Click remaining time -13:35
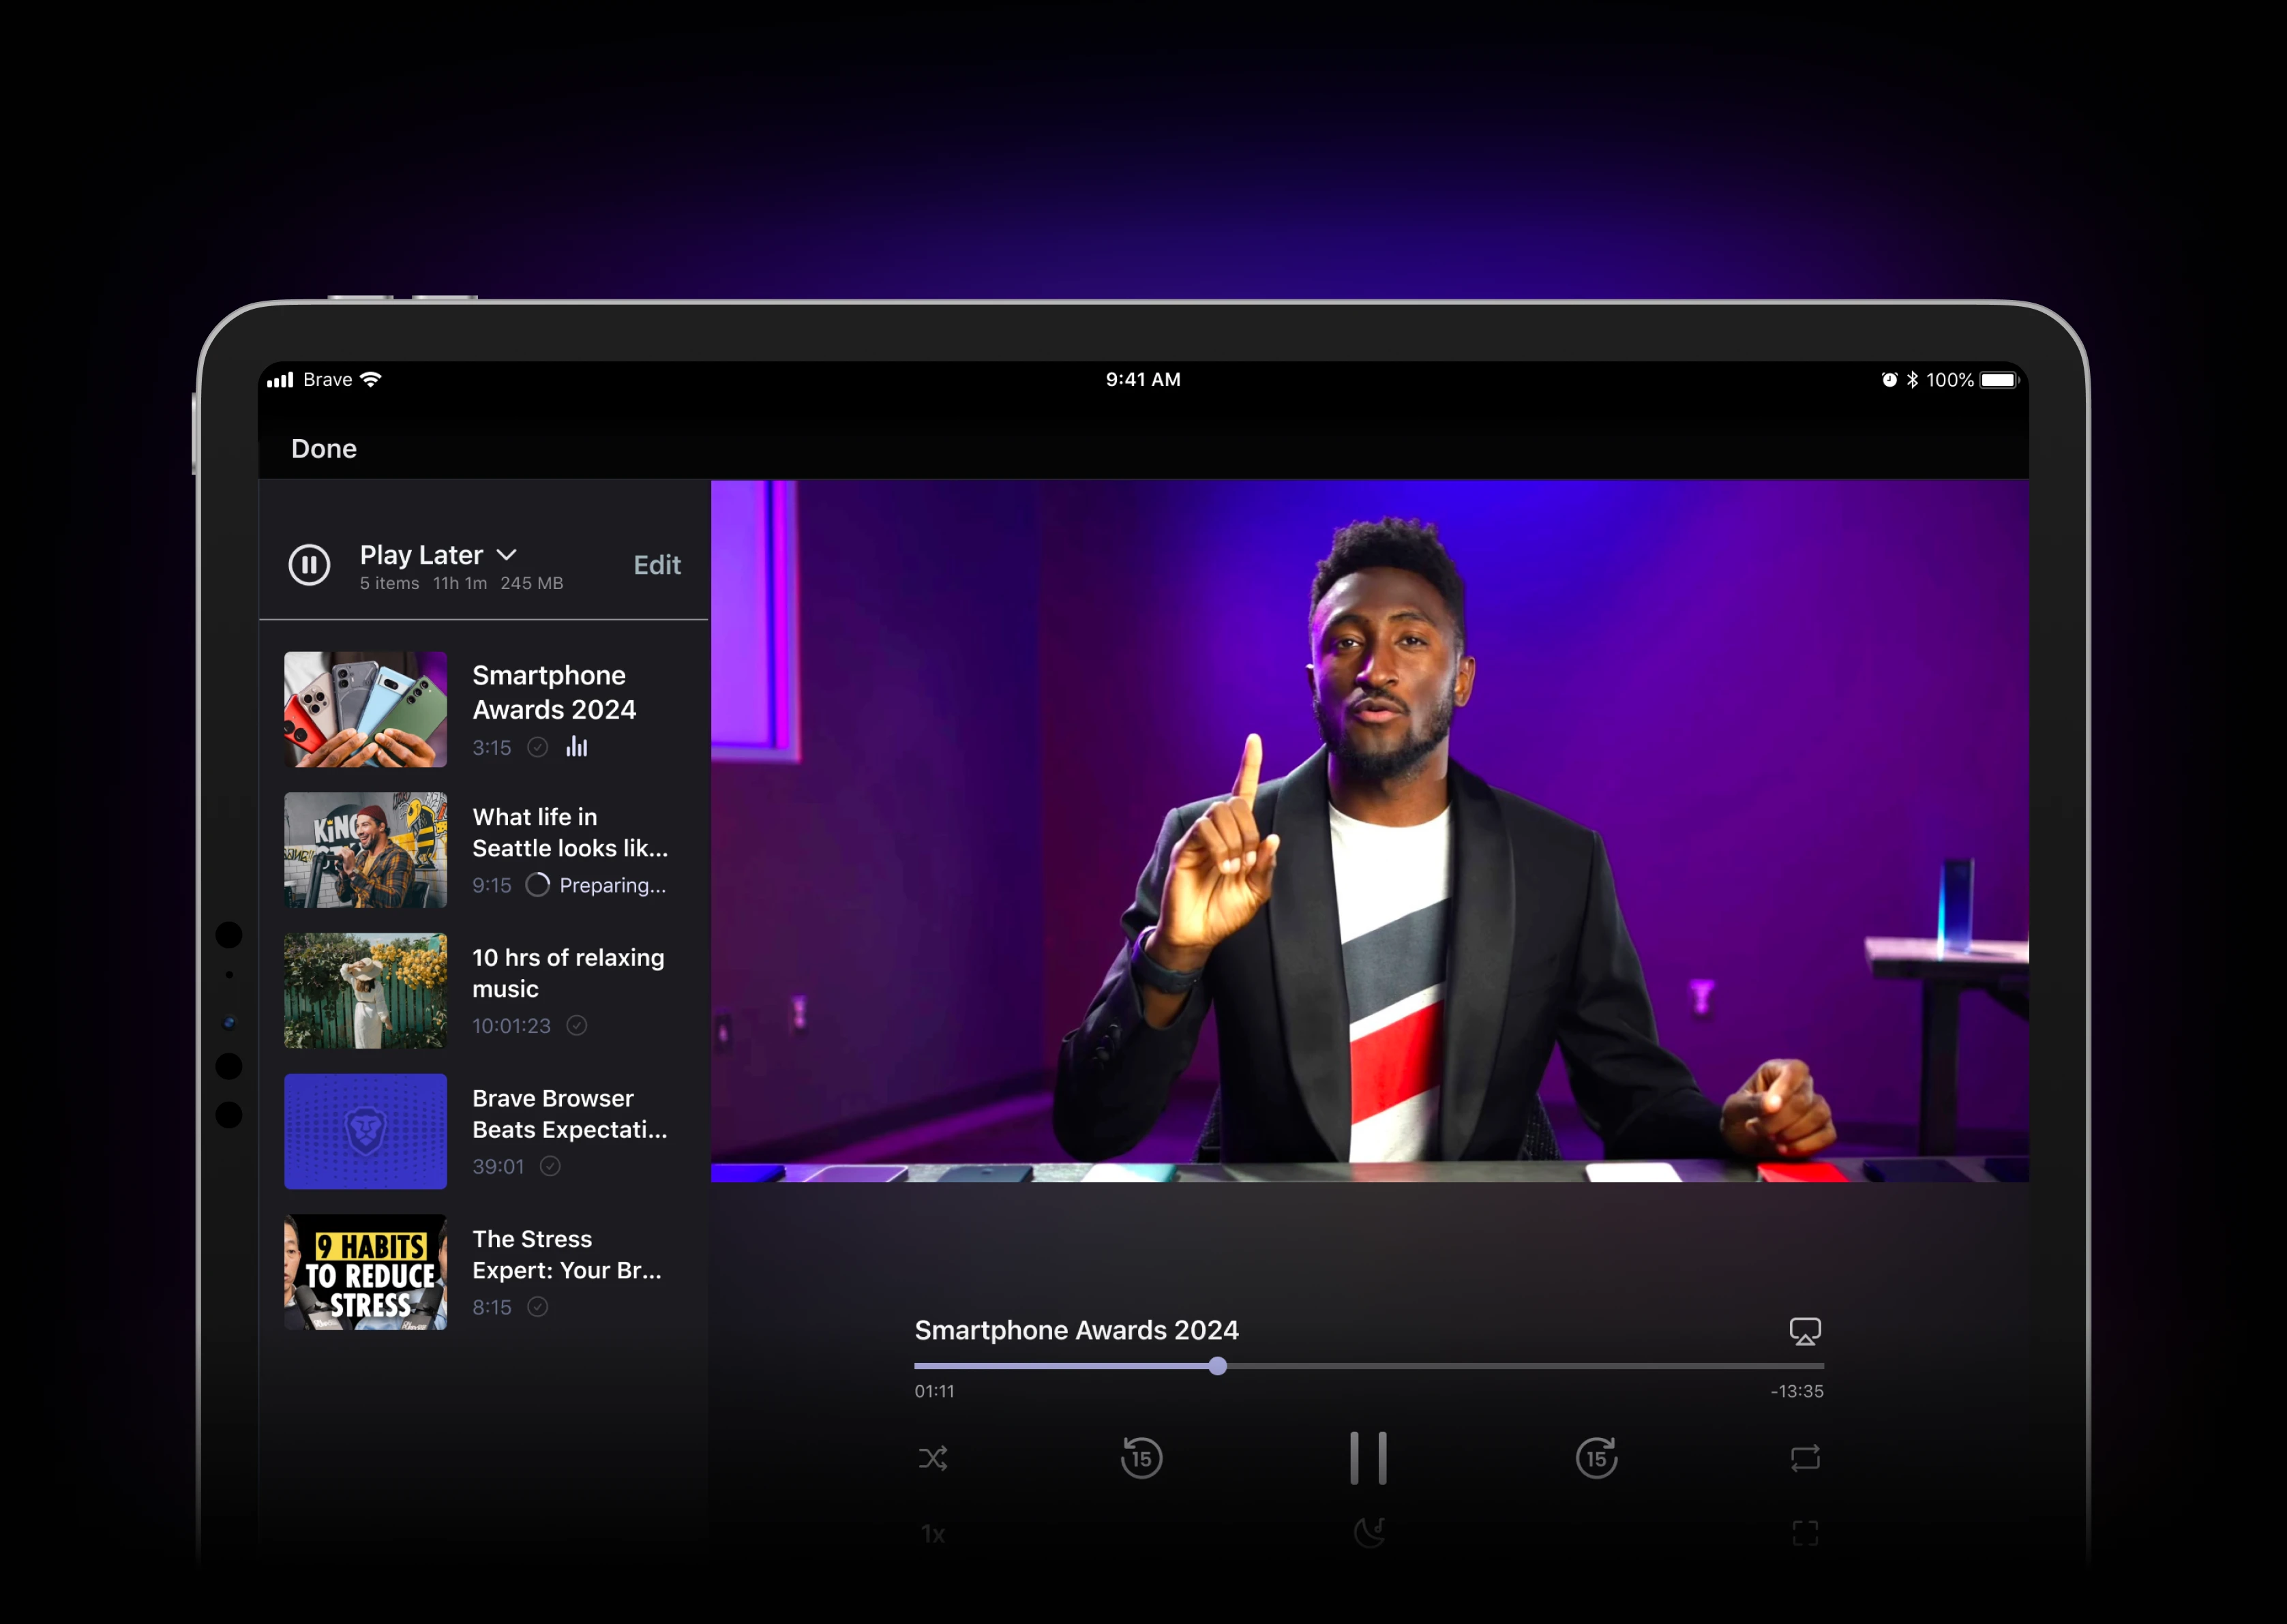The height and width of the screenshot is (1624, 2287). click(1797, 1391)
